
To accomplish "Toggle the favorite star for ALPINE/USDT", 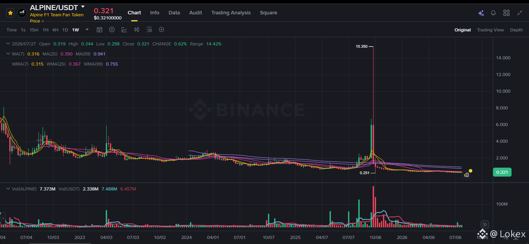I will tap(10, 13).
